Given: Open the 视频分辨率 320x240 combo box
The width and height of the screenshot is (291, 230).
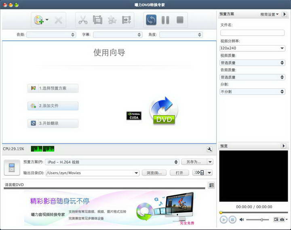Looking at the screenshot, I should tap(252, 48).
